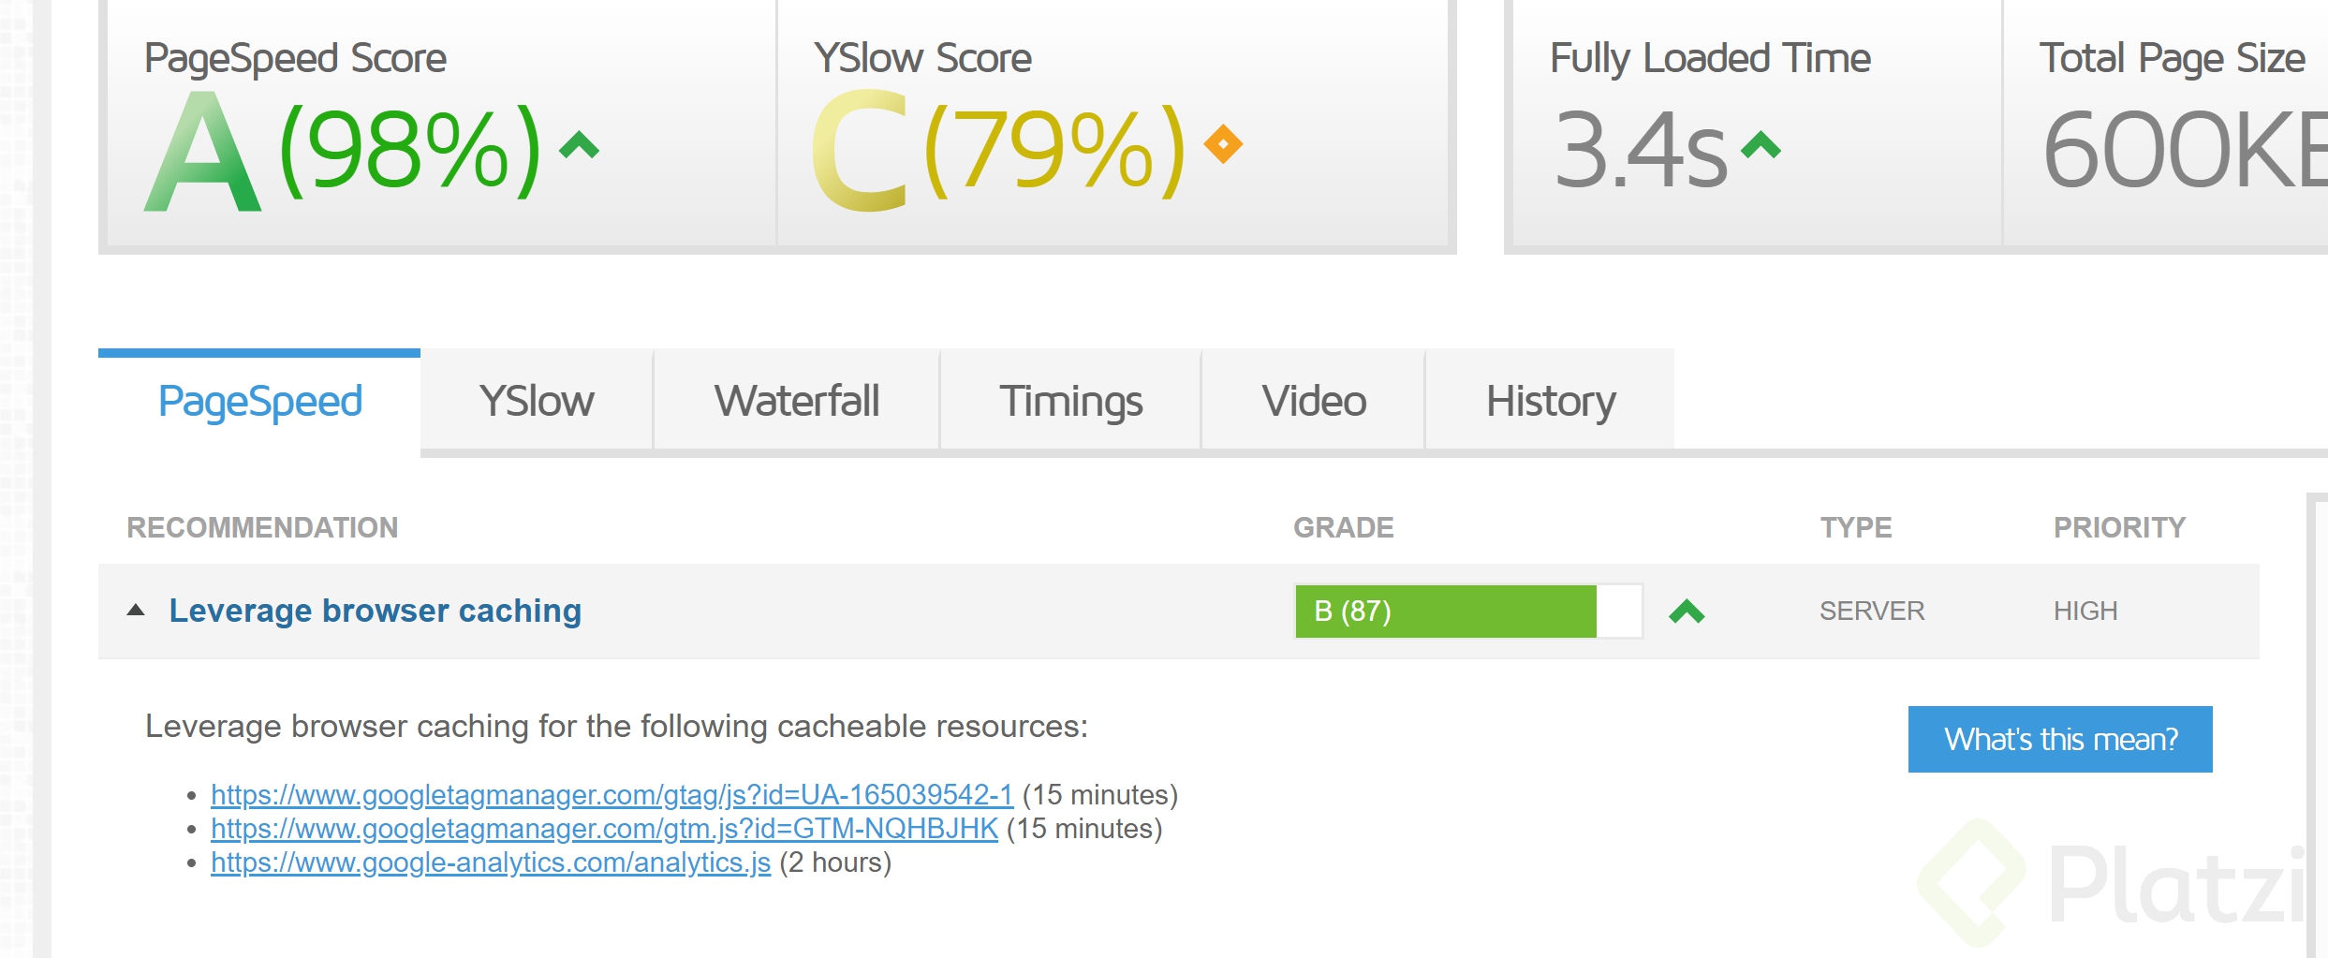The image size is (2328, 958).
Task: Open the Waterfall tab
Action: pyautogui.click(x=797, y=401)
